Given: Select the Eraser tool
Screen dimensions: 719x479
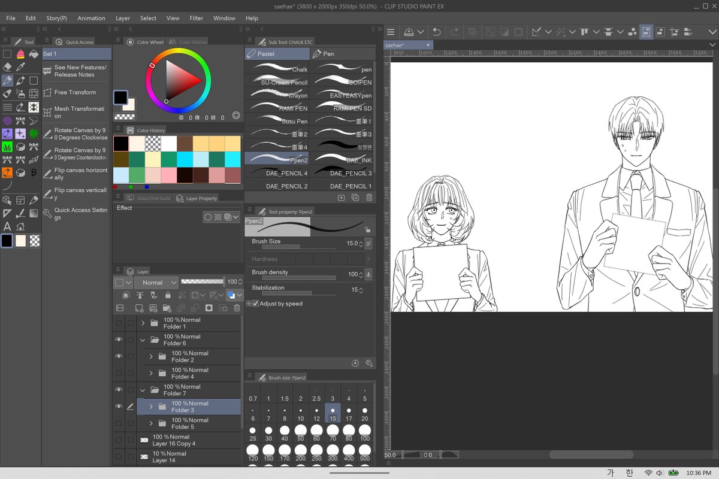Looking at the screenshot, I should 7,67.
